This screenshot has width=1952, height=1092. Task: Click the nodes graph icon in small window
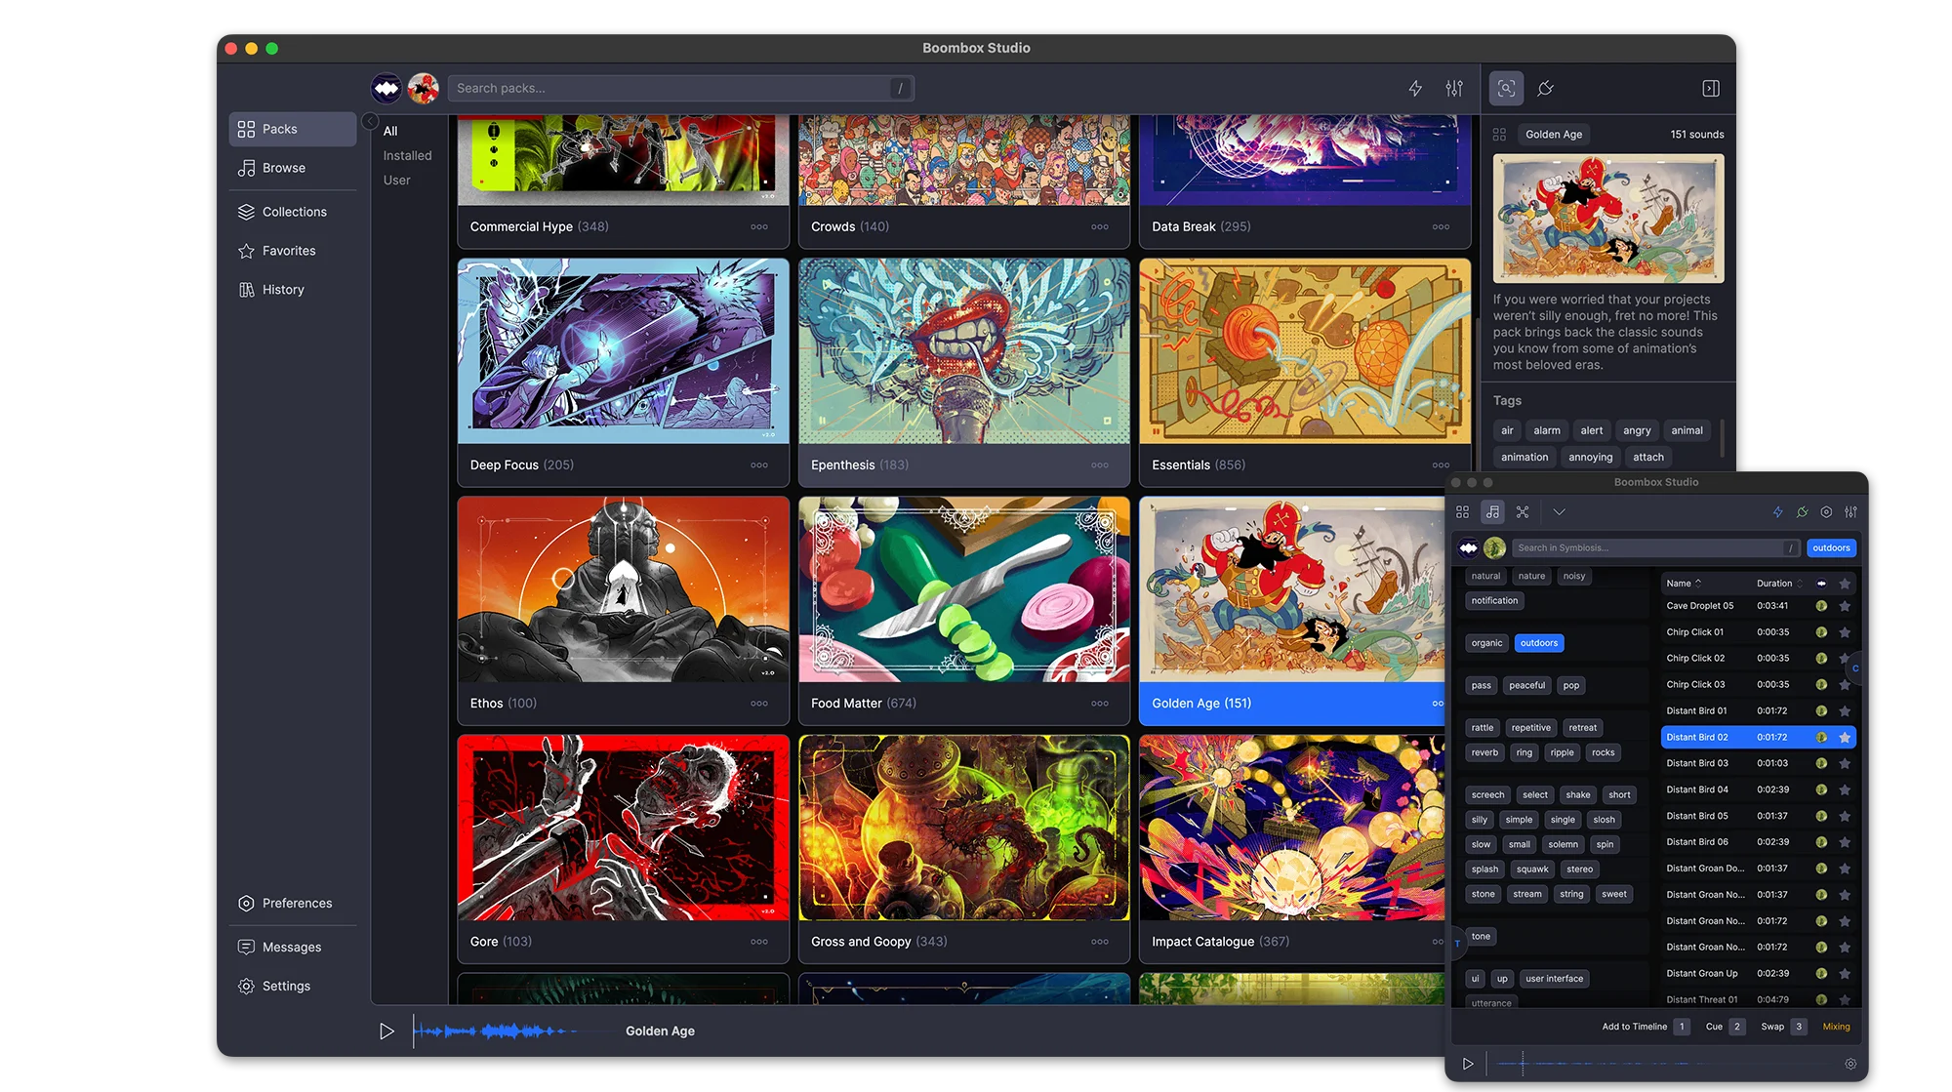tap(1523, 511)
